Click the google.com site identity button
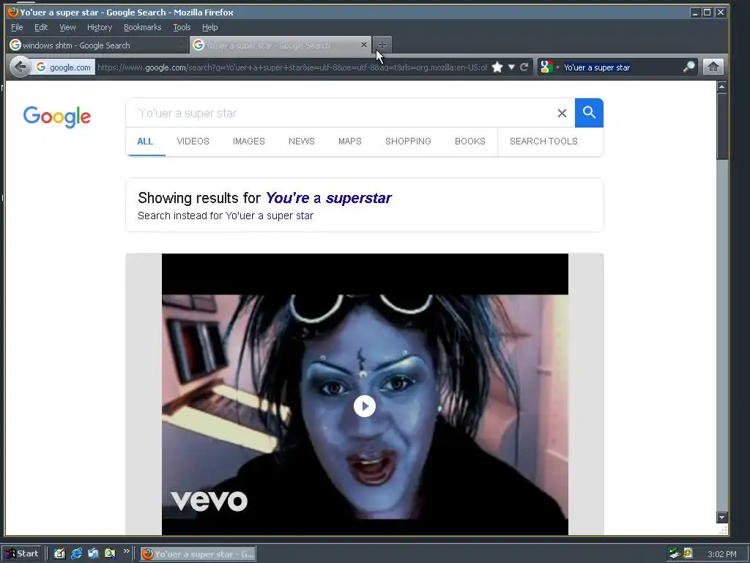This screenshot has height=563, width=750. coord(64,67)
